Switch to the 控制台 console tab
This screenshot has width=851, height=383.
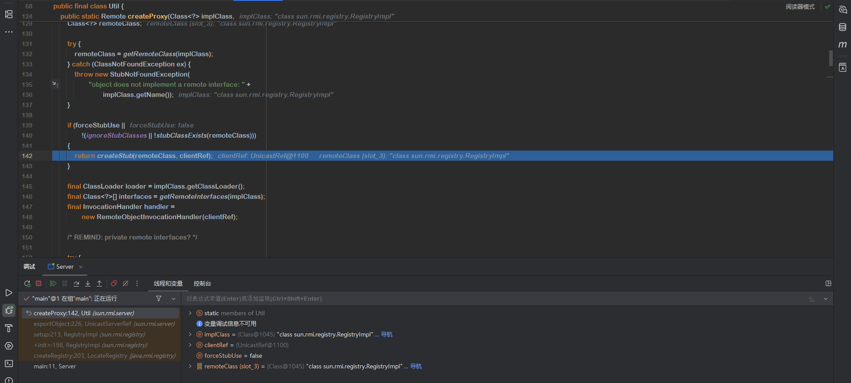[x=202, y=283]
